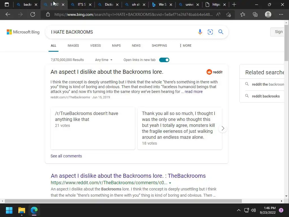Click the browser address bar URL
The image size is (289, 217).
[x=133, y=14]
